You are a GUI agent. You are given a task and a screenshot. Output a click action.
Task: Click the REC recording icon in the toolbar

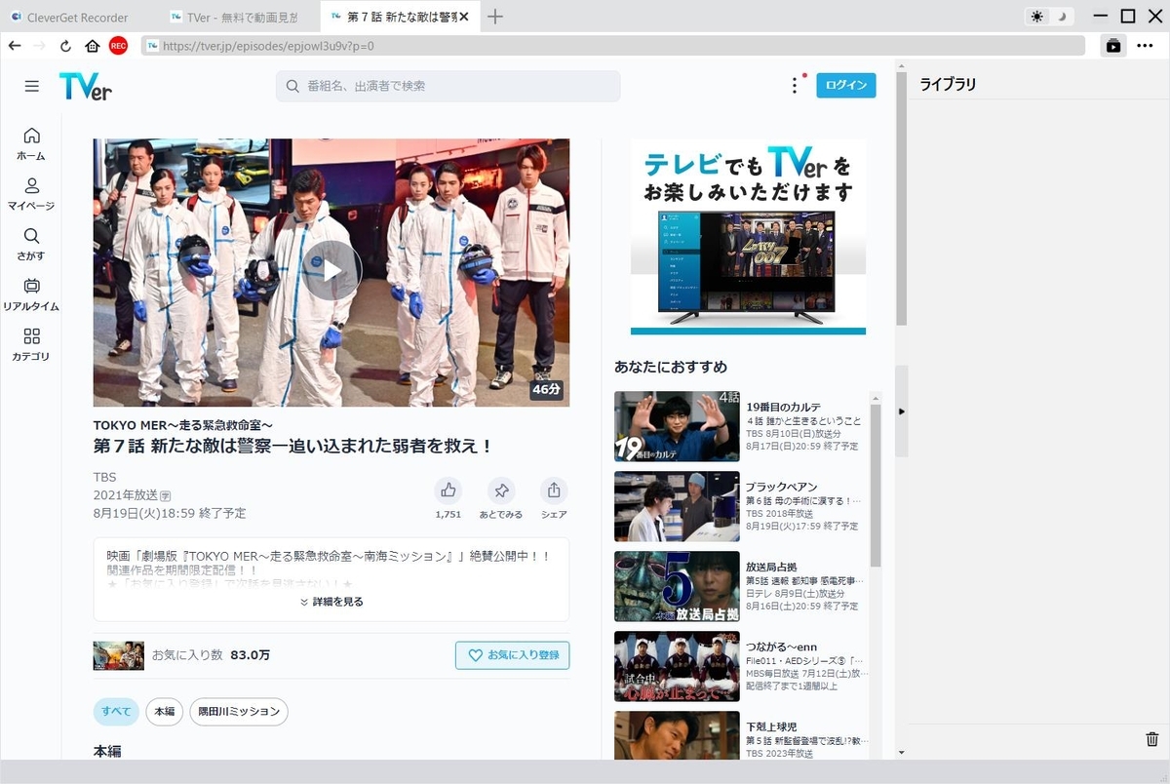coord(118,45)
